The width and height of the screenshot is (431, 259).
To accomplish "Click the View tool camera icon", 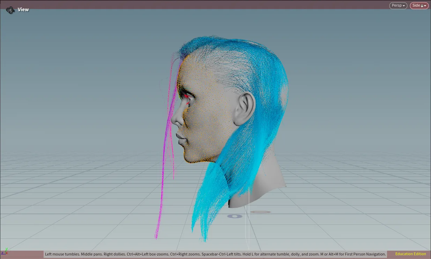I will coord(10,10).
